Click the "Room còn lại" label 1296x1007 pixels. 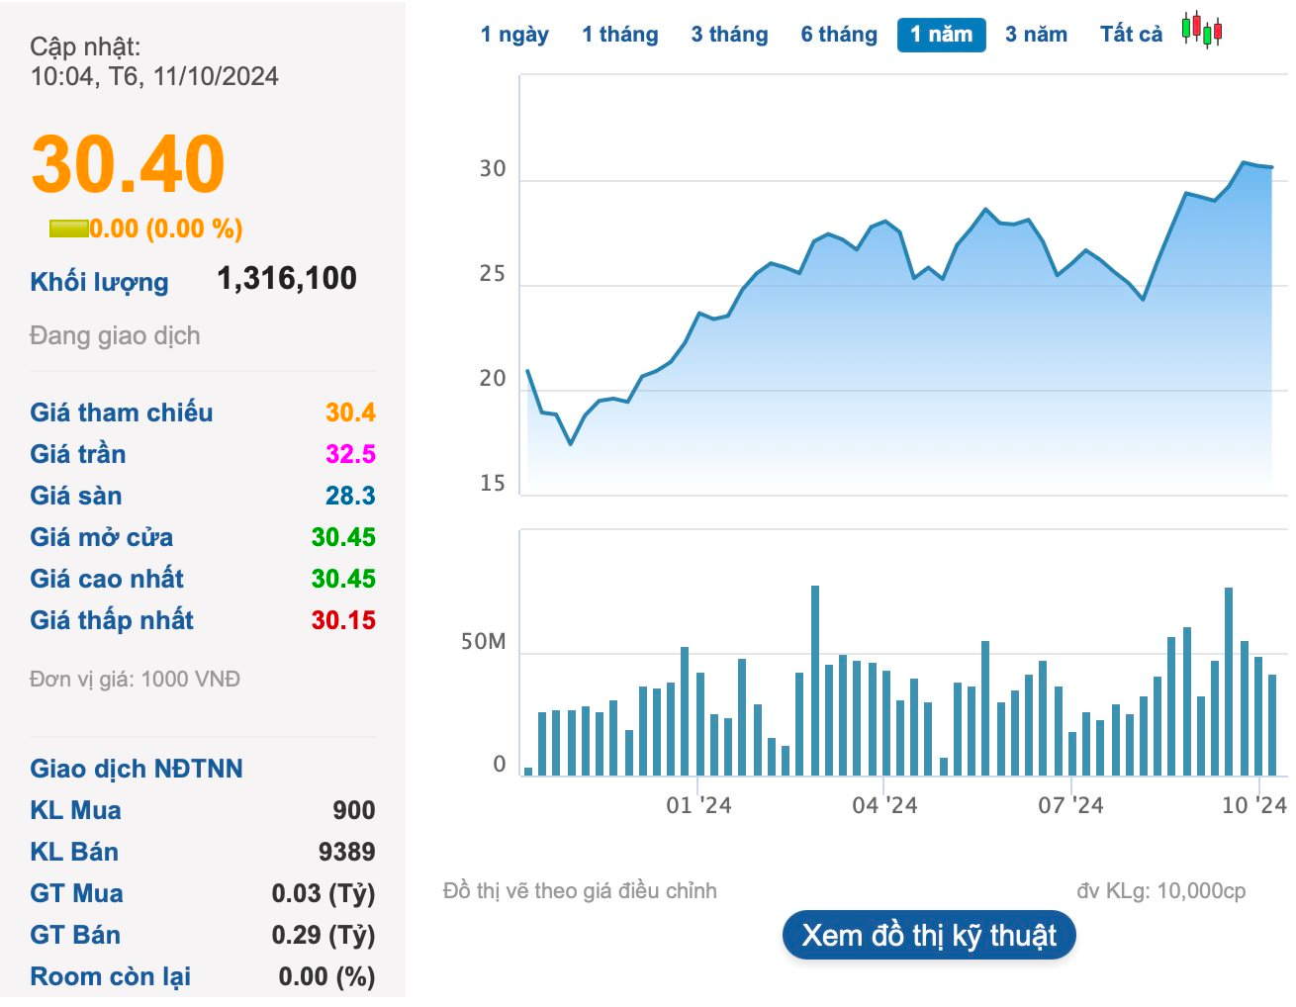click(111, 976)
